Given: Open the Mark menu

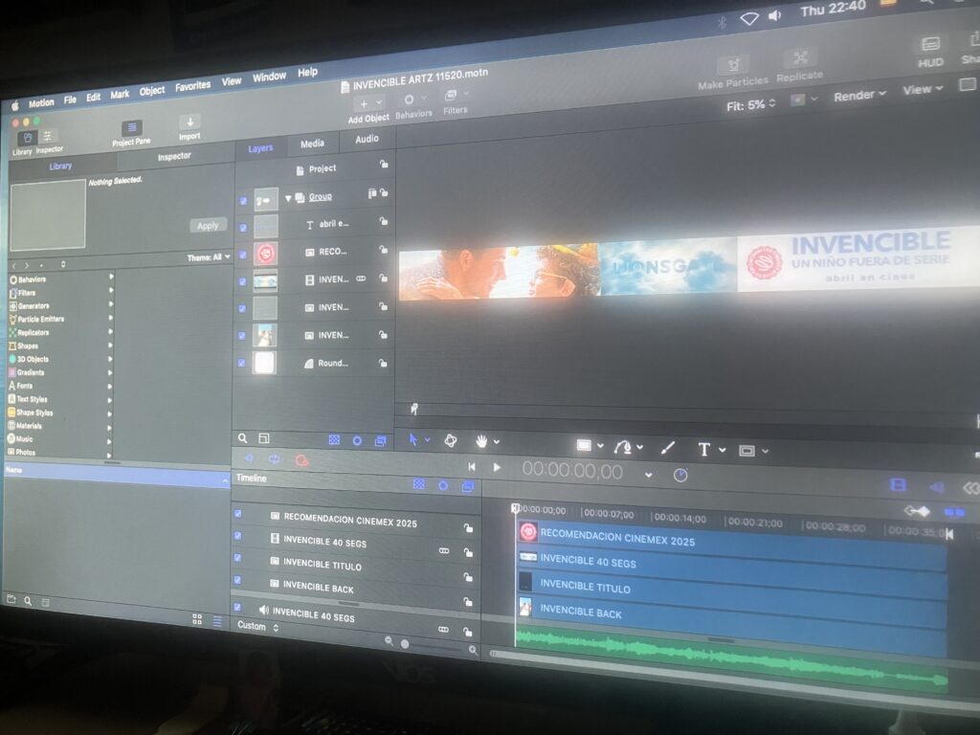Looking at the screenshot, I should 120,95.
